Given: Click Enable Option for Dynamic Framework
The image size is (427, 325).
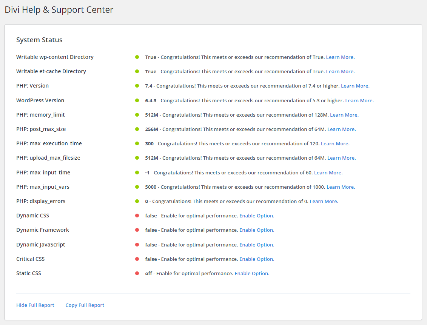Looking at the screenshot, I should point(257,230).
